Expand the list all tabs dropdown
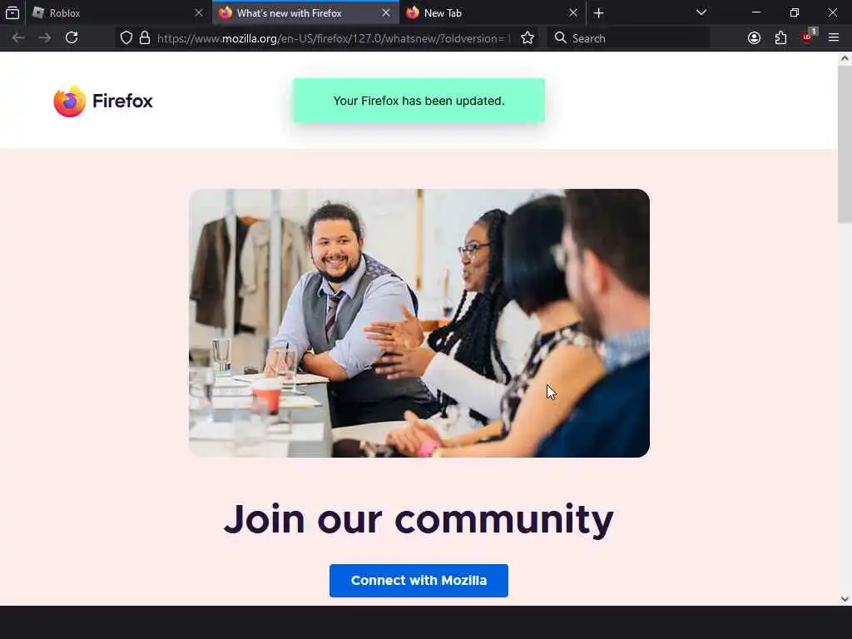Screen dimensions: 852x639 point(701,12)
